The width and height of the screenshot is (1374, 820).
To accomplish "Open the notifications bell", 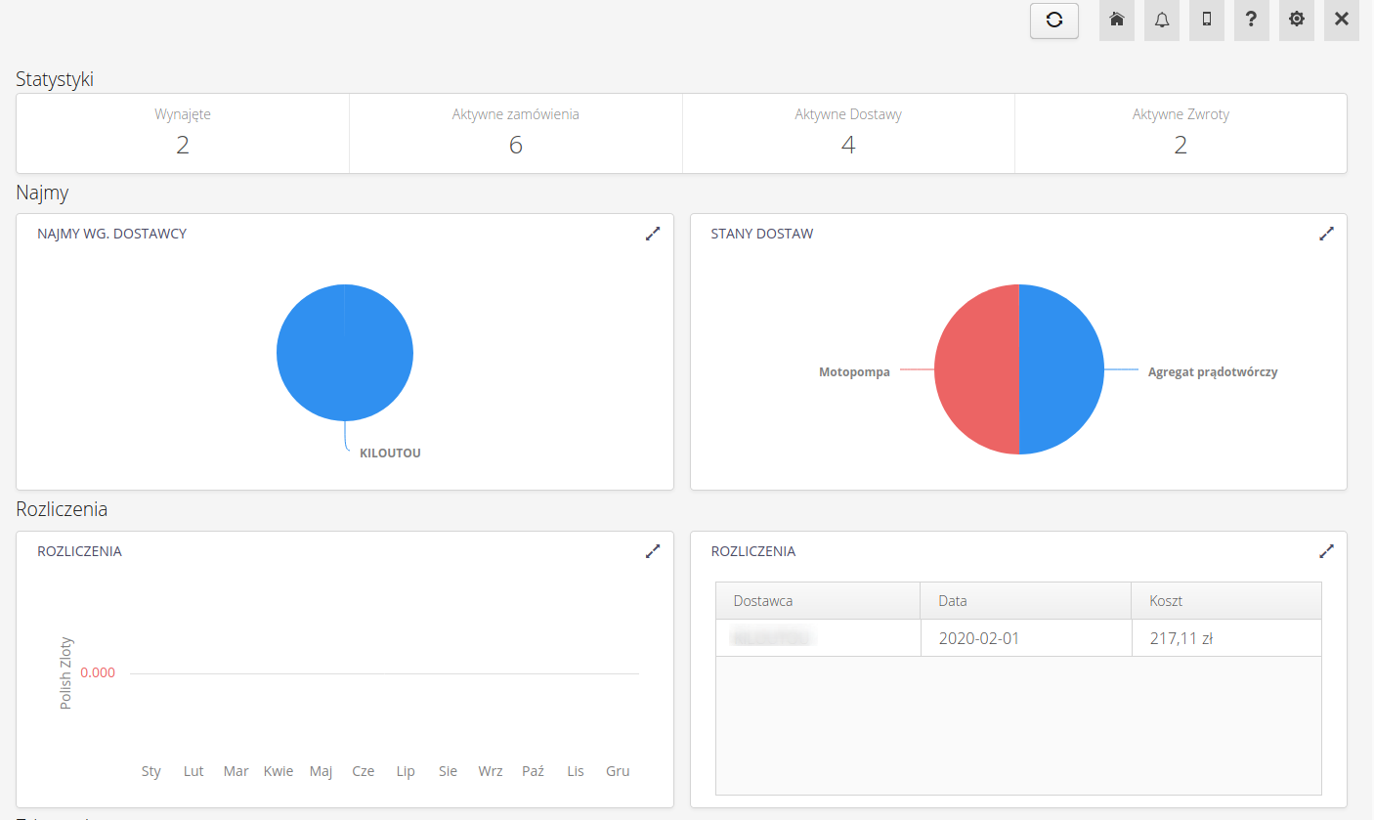I will (x=1161, y=20).
